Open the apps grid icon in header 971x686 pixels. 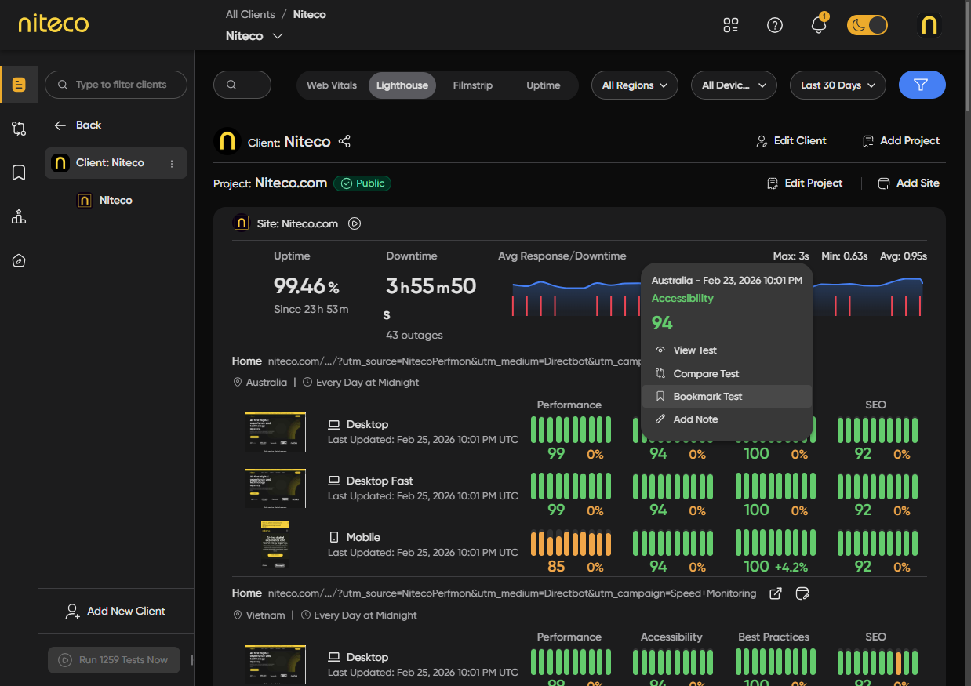pos(730,25)
